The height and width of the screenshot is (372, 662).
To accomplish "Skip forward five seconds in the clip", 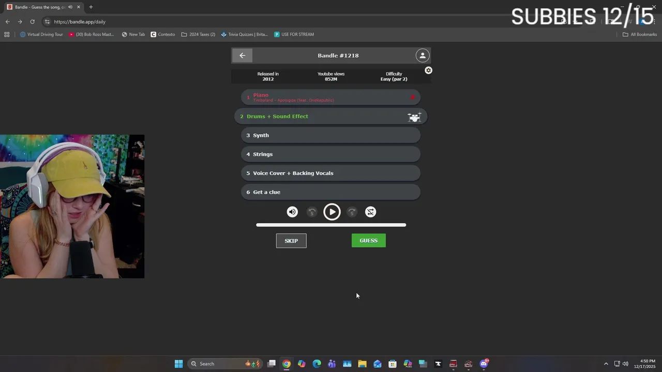I will pos(352,212).
